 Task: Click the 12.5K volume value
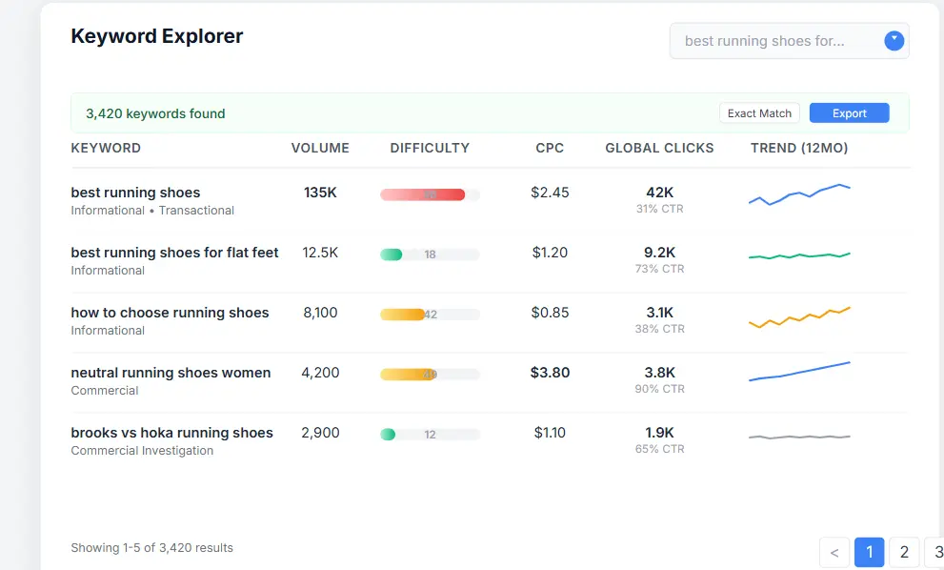tap(320, 253)
